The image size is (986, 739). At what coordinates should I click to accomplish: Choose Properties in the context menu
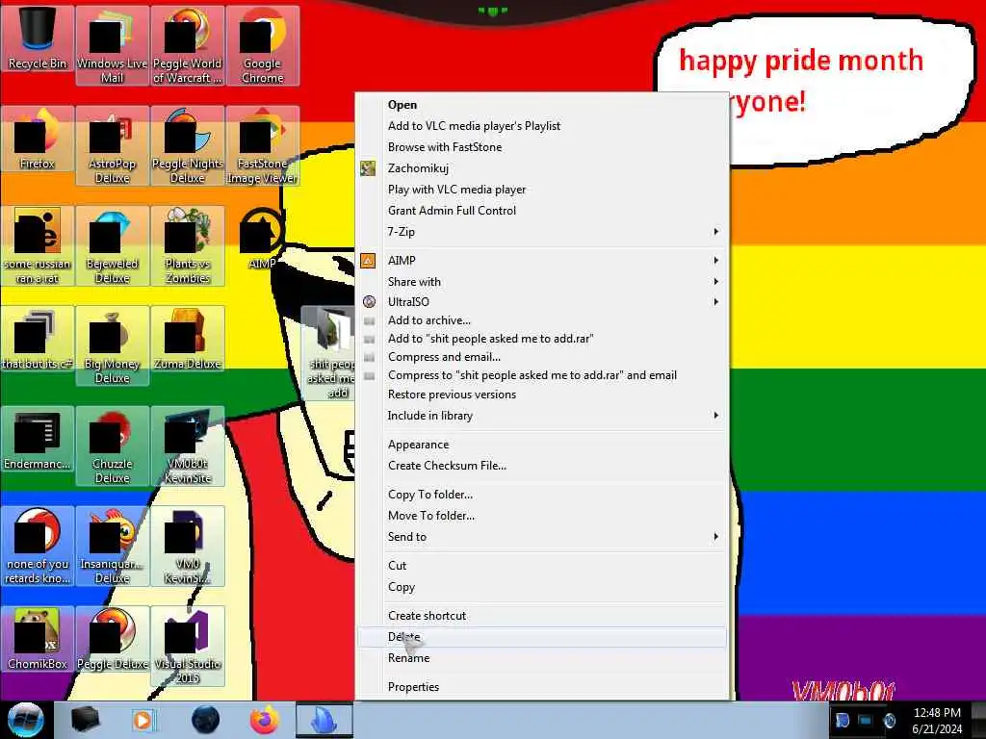(x=542, y=687)
